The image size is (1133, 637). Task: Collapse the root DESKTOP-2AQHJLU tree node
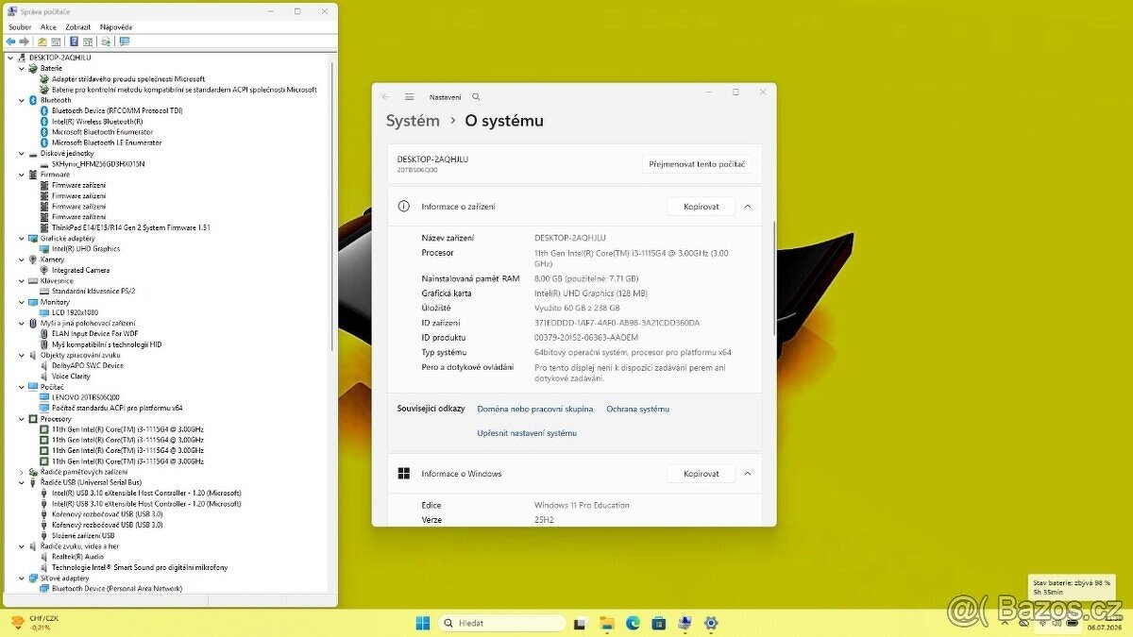pos(10,58)
